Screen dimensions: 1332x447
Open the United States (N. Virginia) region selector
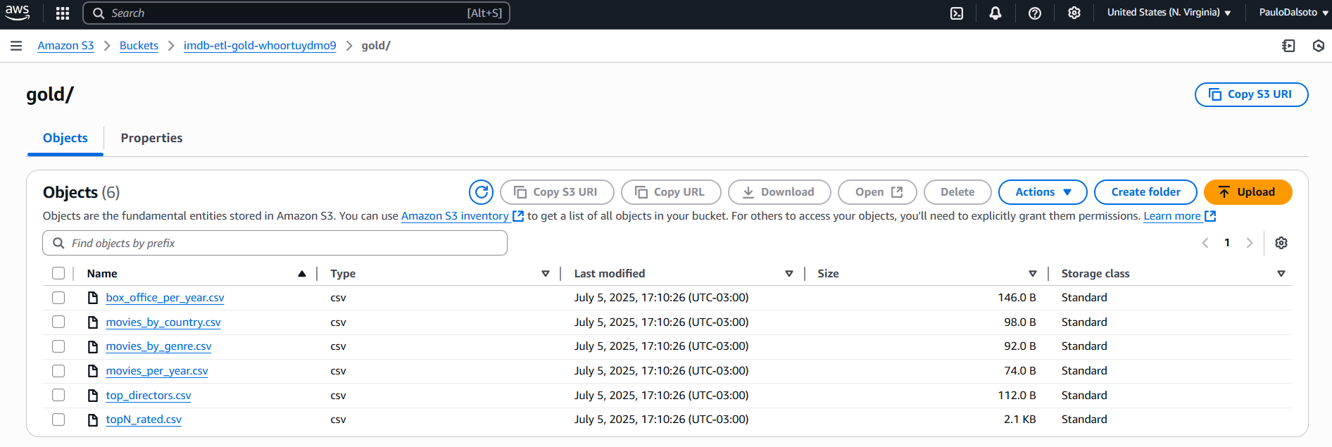pyautogui.click(x=1169, y=13)
